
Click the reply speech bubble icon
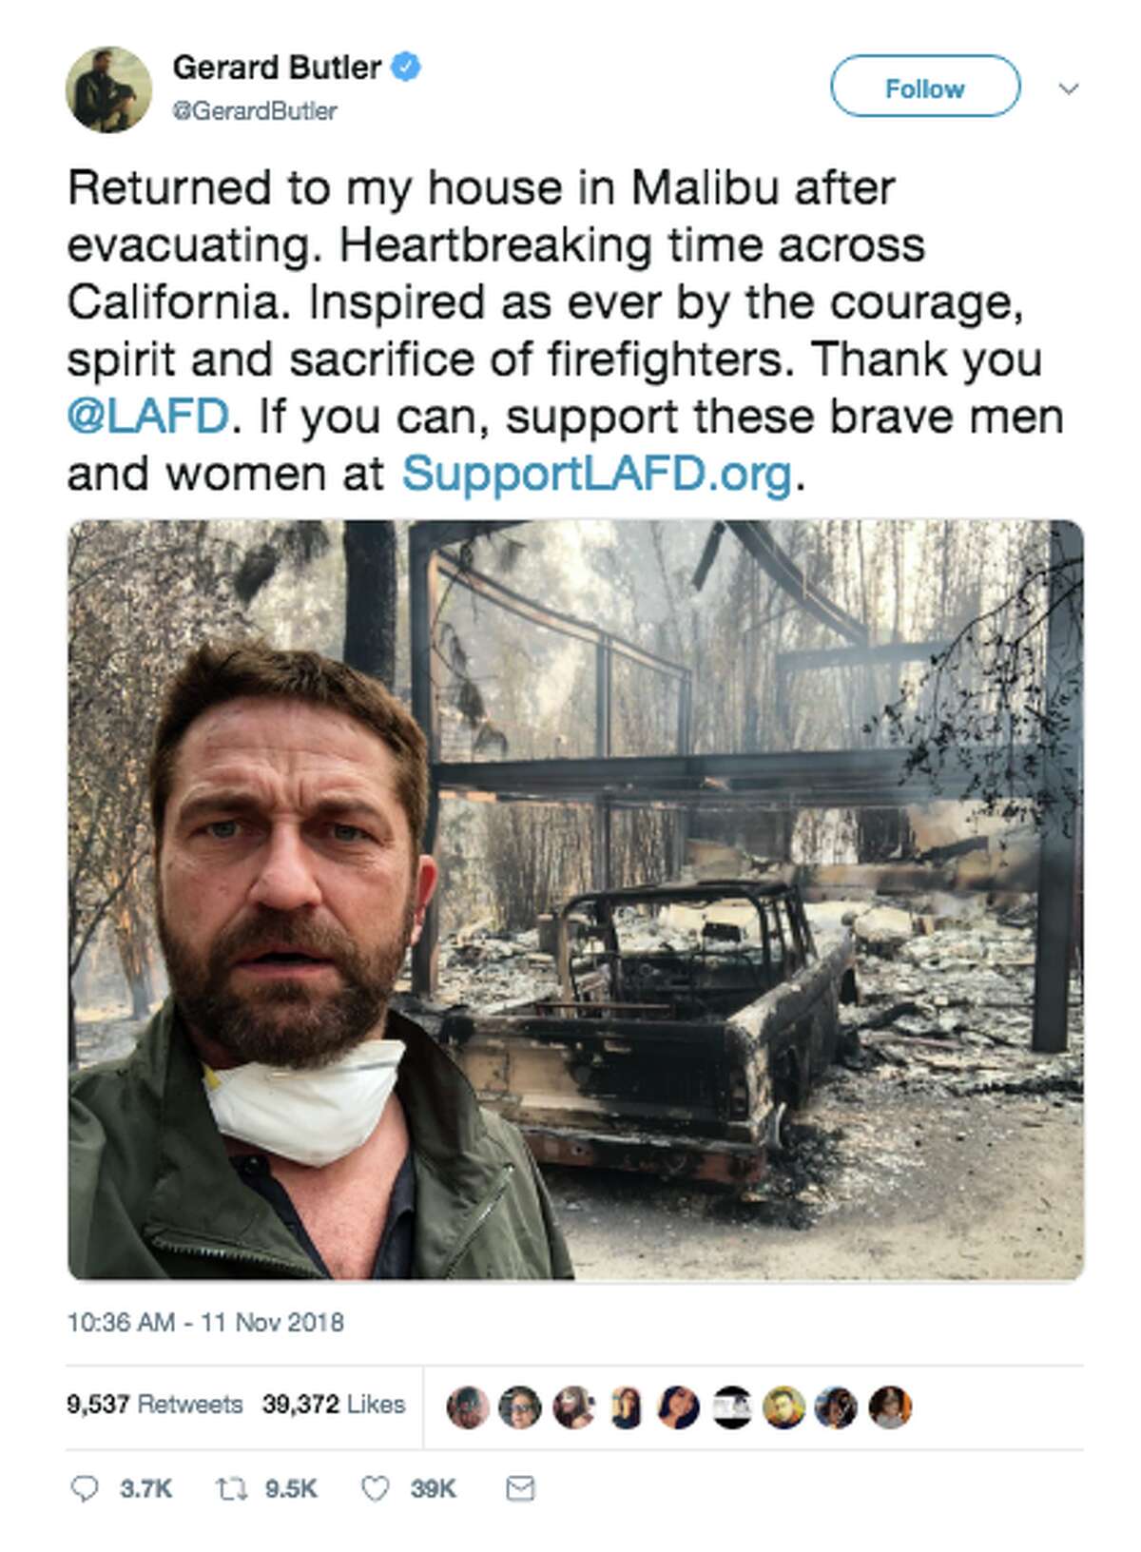85,1488
